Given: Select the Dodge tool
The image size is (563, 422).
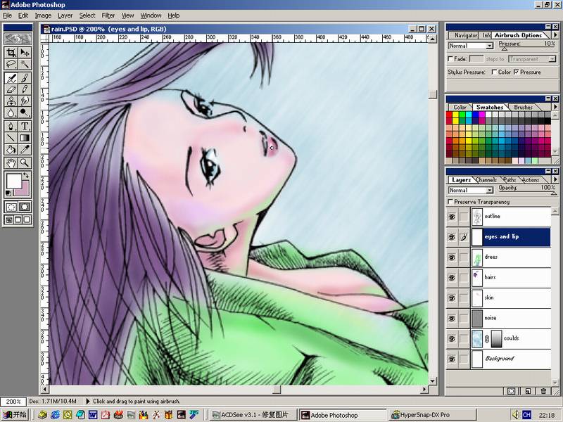Looking at the screenshot, I should tap(25, 113).
